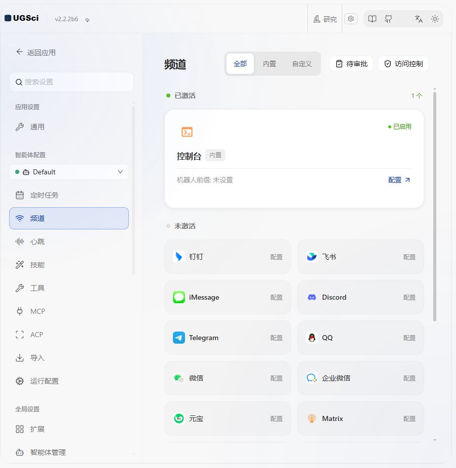Configure the 元宝 channel
This screenshot has width=456, height=468.
pos(276,419)
